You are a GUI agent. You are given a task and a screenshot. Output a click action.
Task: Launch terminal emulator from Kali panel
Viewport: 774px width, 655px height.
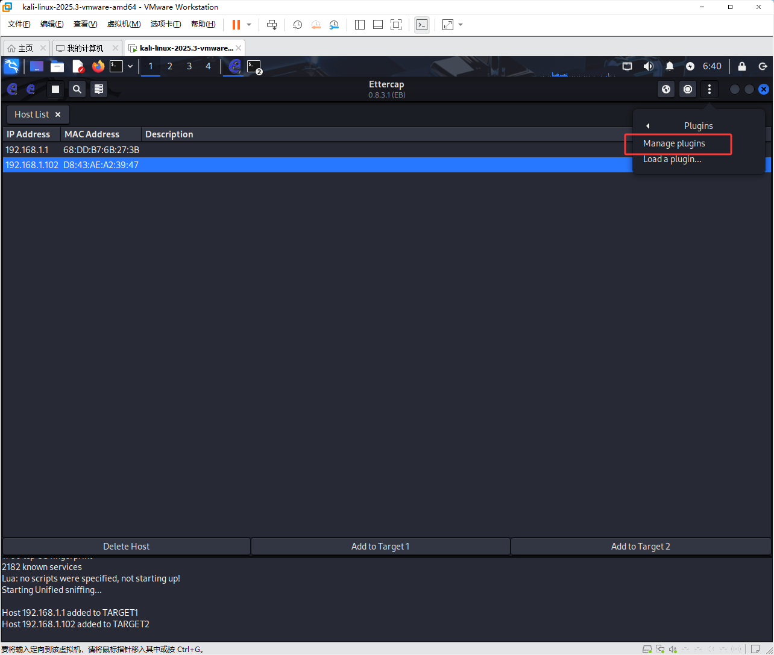pos(116,66)
